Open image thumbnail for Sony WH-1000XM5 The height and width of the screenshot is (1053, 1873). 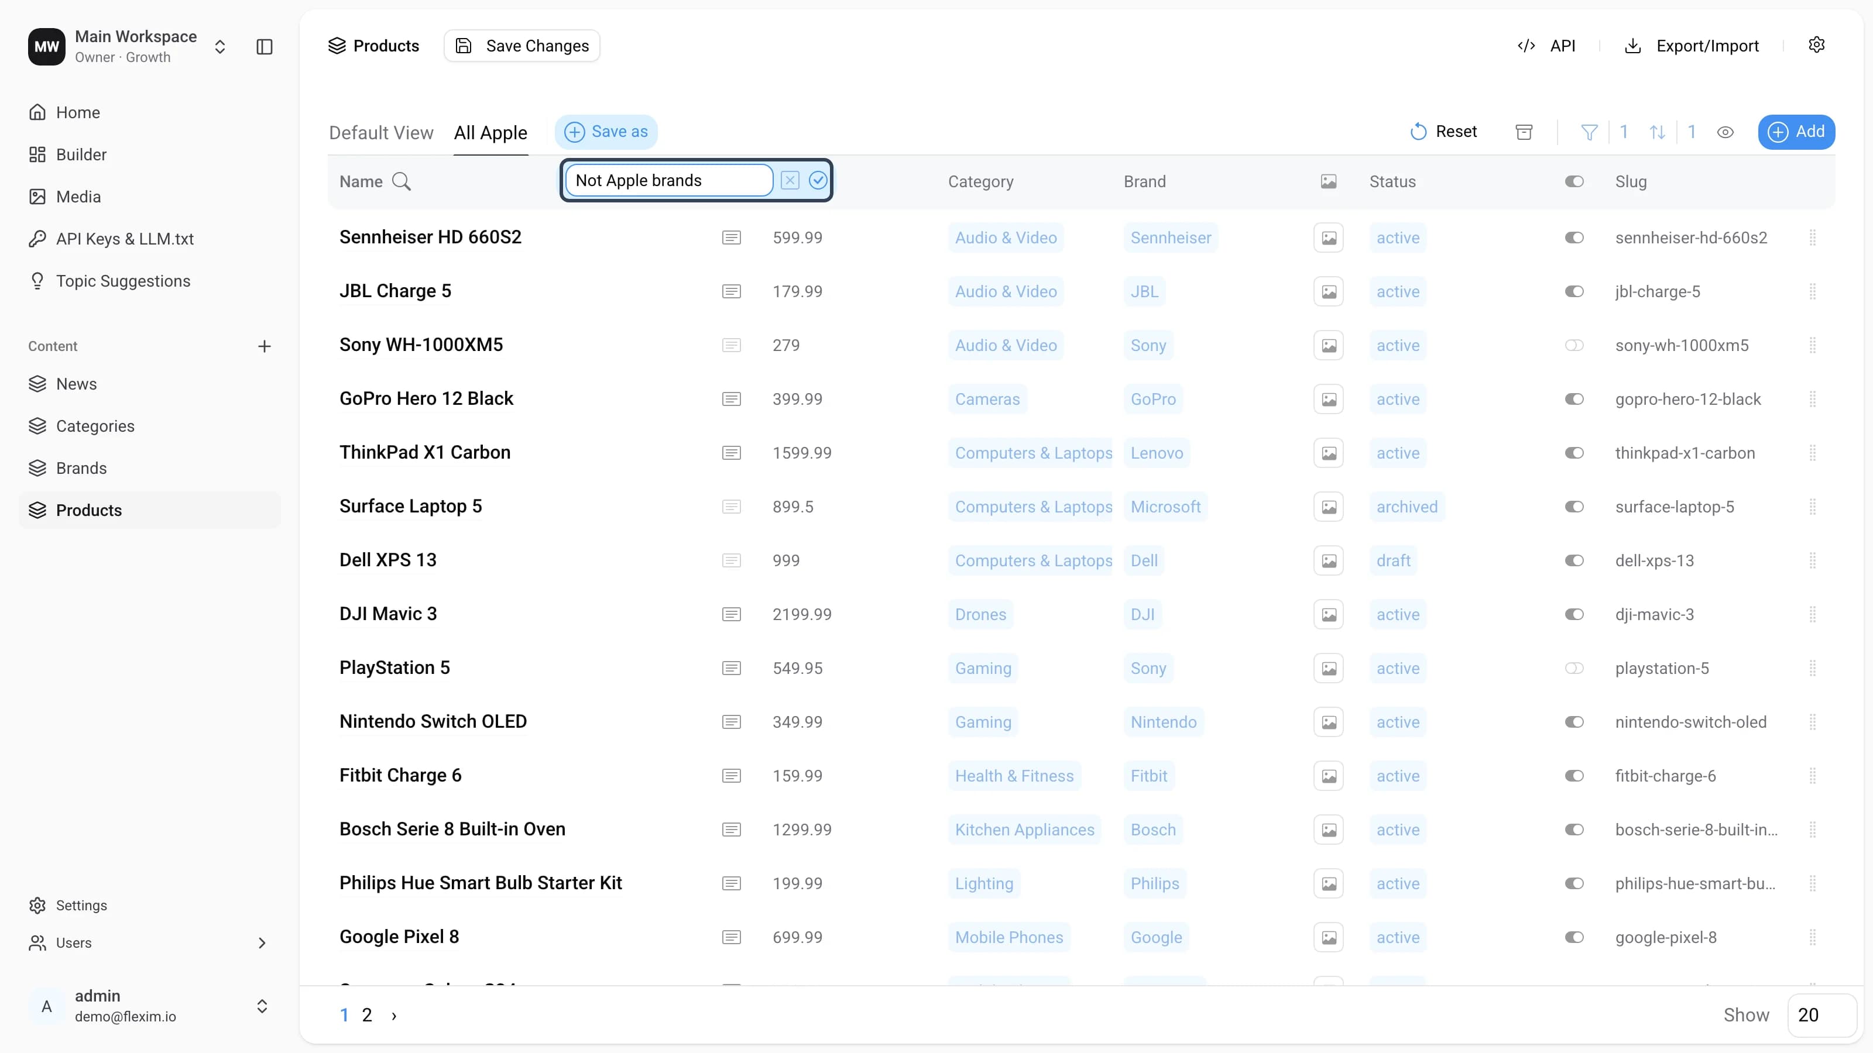1329,345
